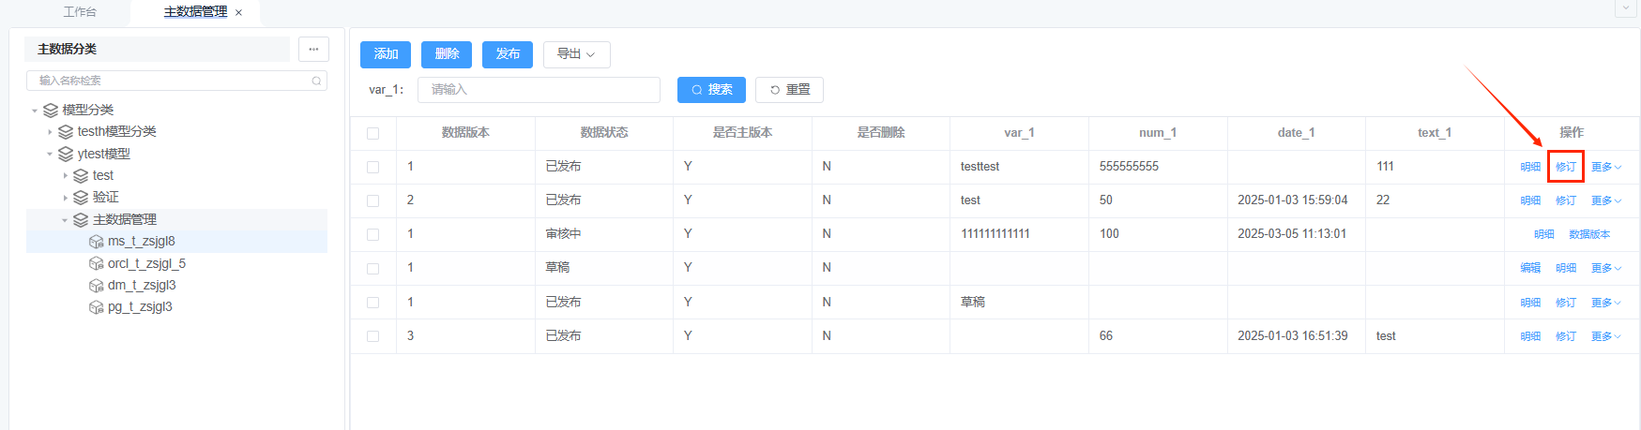Click 明细 in the testtest row
The width and height of the screenshot is (1641, 430).
1530,167
